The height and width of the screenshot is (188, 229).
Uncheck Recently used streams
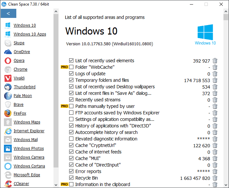point(71,100)
